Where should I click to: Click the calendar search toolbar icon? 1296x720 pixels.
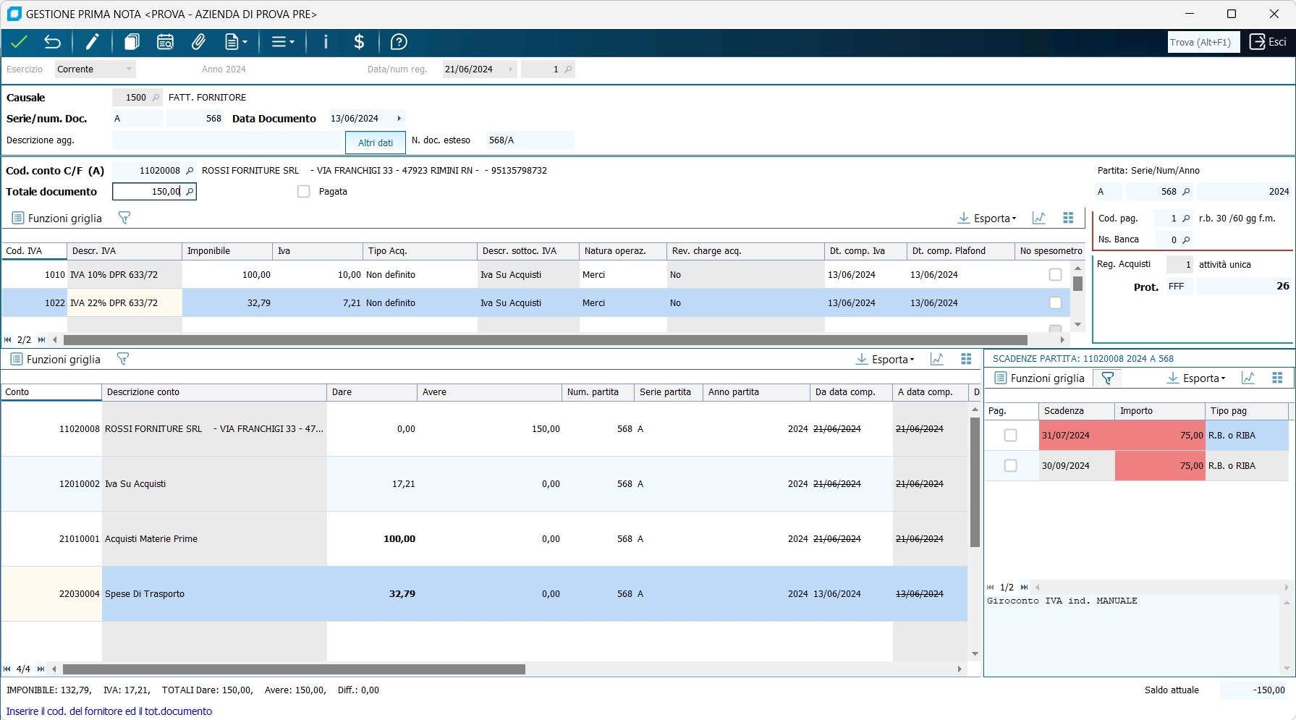tap(165, 42)
